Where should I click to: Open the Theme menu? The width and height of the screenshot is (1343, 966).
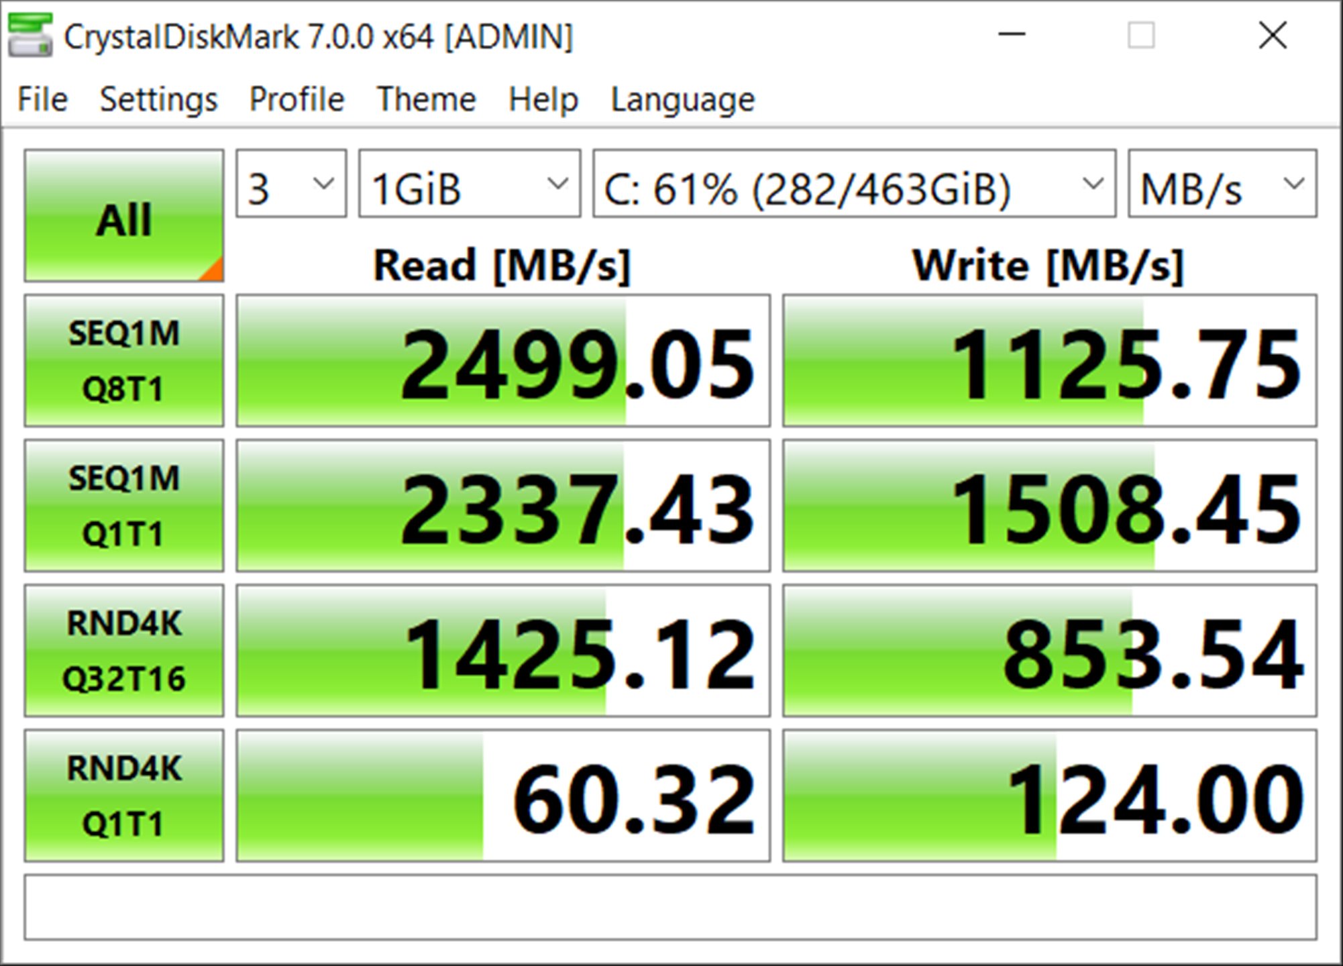(427, 99)
